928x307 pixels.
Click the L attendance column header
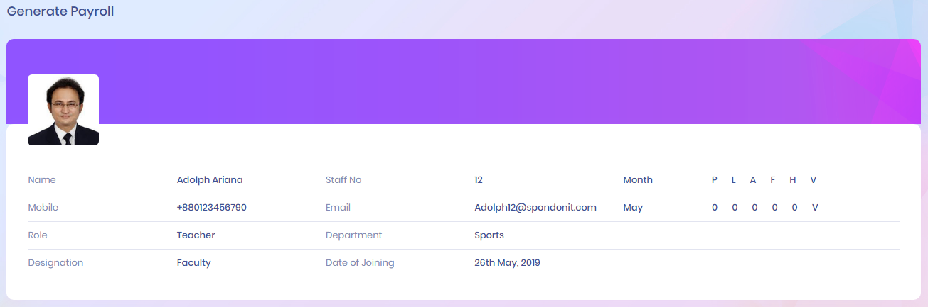[x=734, y=180]
